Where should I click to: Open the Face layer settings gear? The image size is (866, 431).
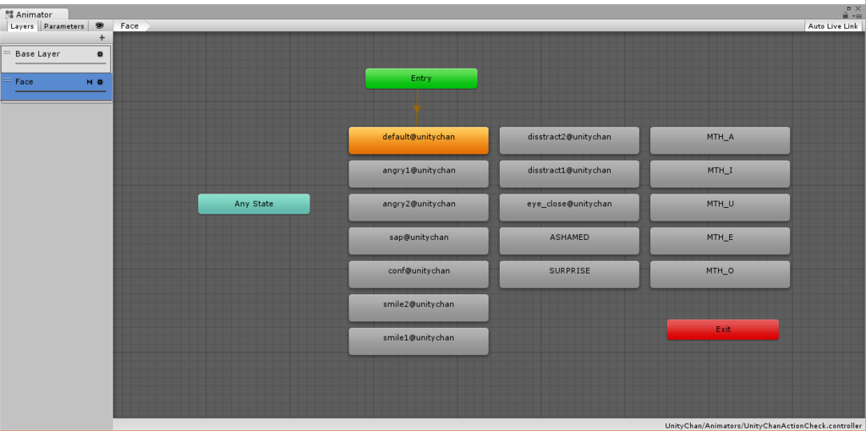100,82
